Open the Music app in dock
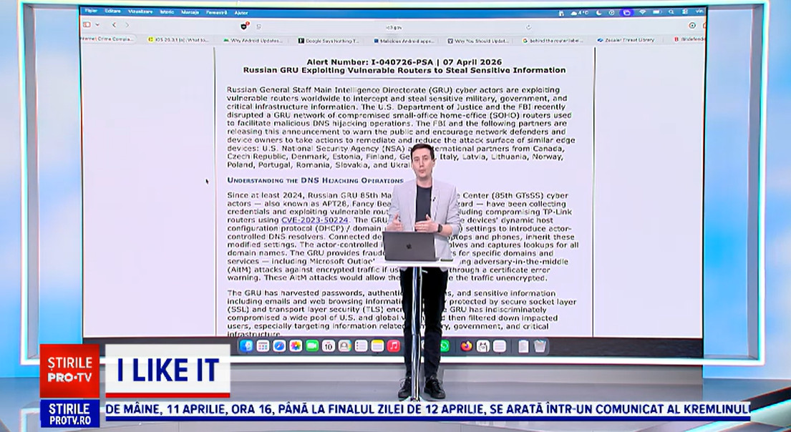The width and height of the screenshot is (791, 432). pos(393,346)
